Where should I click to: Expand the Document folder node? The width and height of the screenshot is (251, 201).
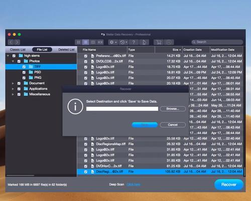coord(13,83)
